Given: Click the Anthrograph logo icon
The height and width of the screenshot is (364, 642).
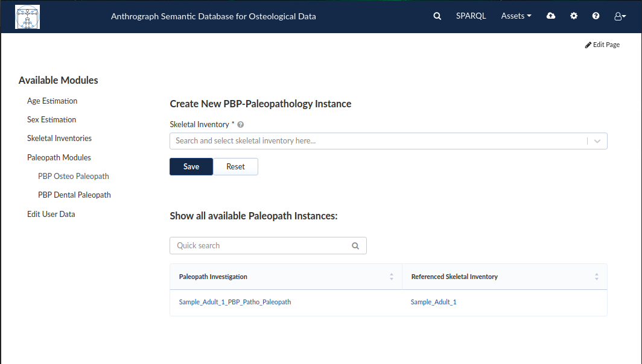Looking at the screenshot, I should [27, 17].
